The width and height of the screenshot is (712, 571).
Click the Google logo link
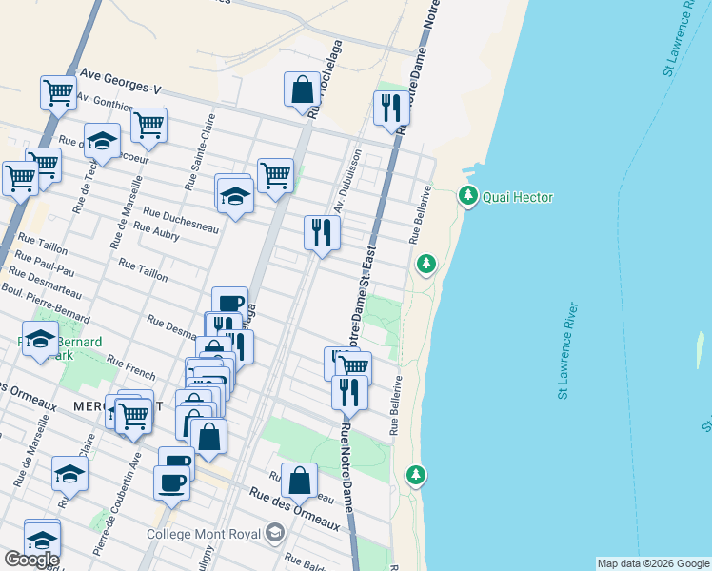(x=31, y=560)
